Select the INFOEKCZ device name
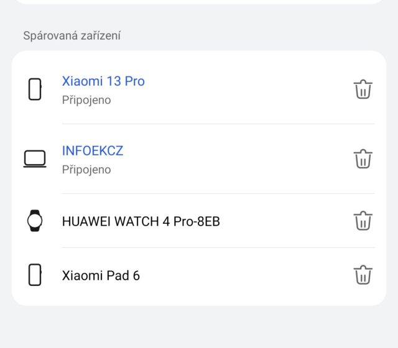Screen dimensions: 398x348 (x=93, y=151)
